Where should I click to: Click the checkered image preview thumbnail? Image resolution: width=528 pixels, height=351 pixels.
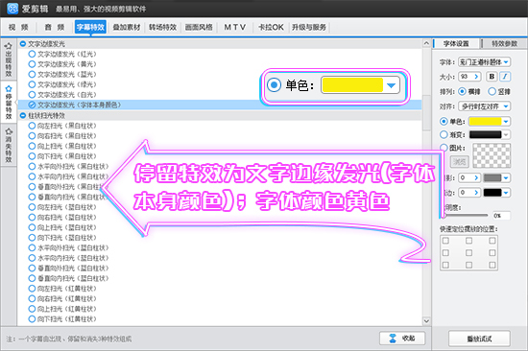coord(492,155)
